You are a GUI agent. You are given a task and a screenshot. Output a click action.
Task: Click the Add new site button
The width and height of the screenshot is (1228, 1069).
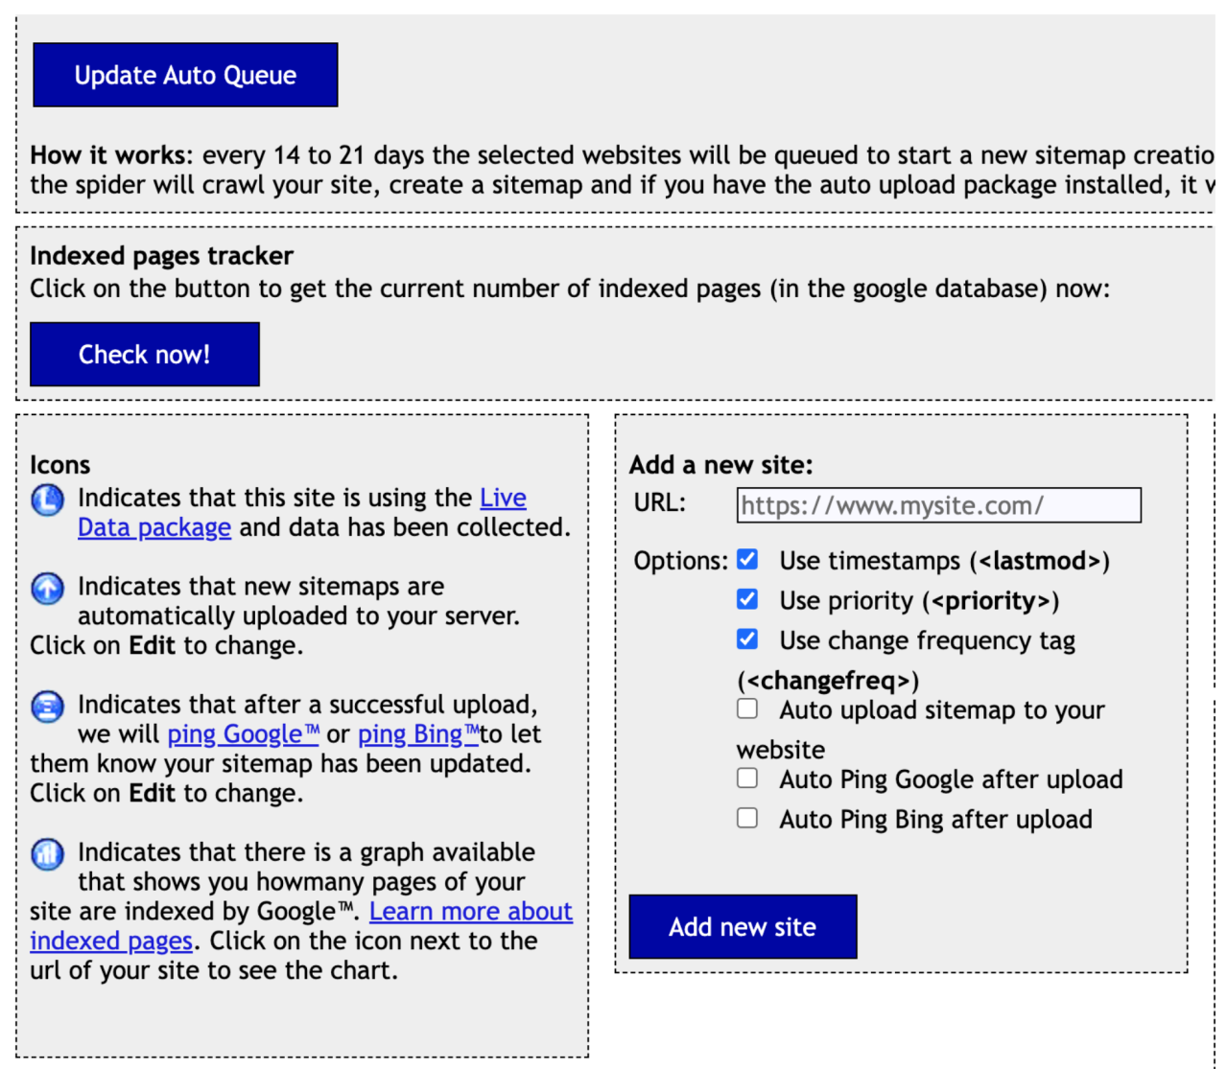point(743,927)
